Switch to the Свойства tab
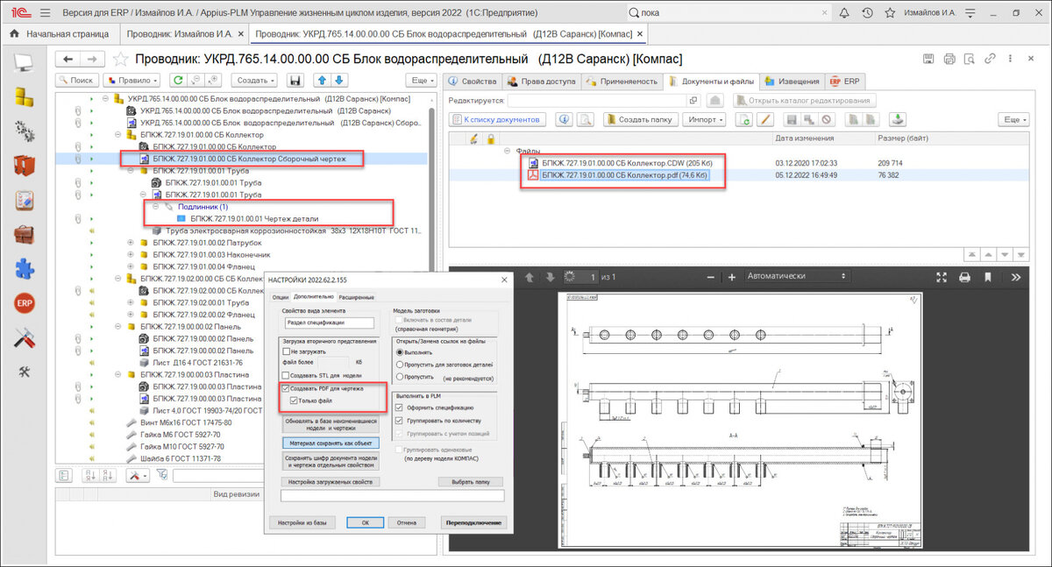The width and height of the screenshot is (1052, 567). 472,81
